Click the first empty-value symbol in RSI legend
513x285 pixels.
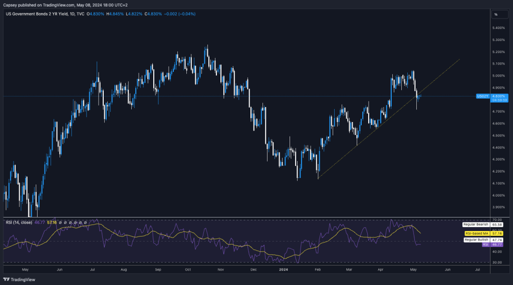pos(60,222)
